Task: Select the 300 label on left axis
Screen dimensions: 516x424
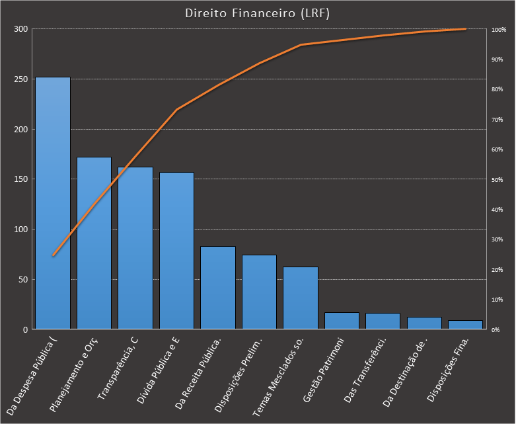Action: [21, 29]
